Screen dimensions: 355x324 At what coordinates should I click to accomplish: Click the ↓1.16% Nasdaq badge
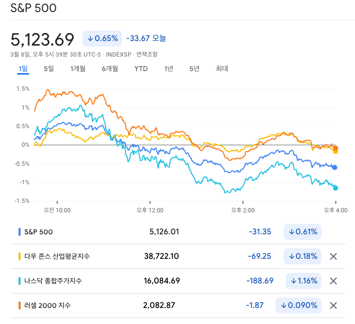303,281
